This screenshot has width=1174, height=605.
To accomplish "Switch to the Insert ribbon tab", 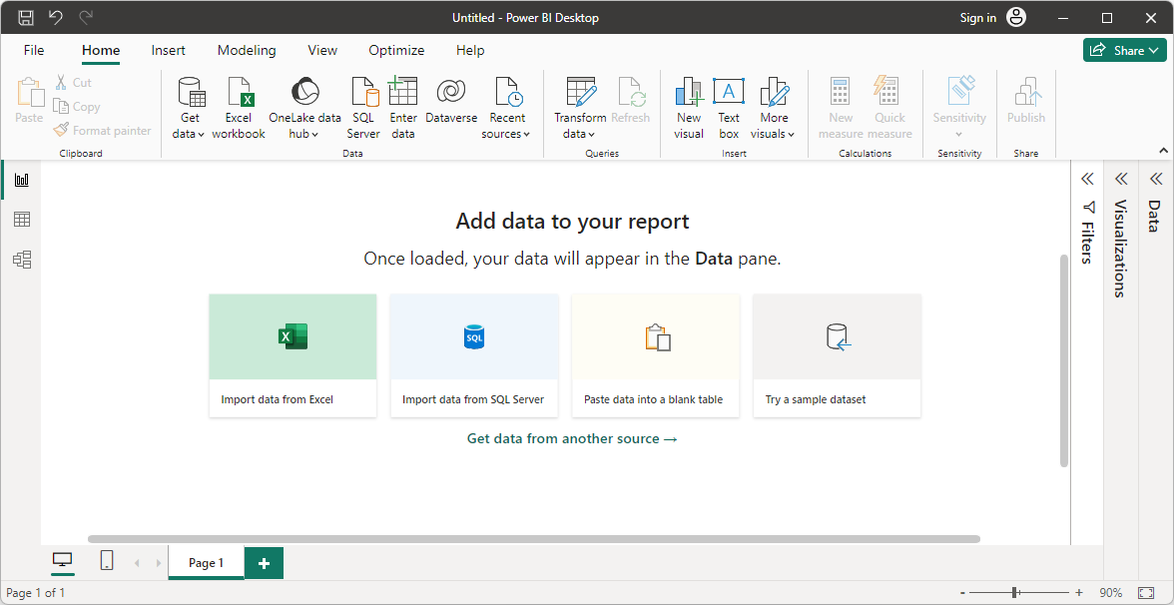I will (169, 50).
